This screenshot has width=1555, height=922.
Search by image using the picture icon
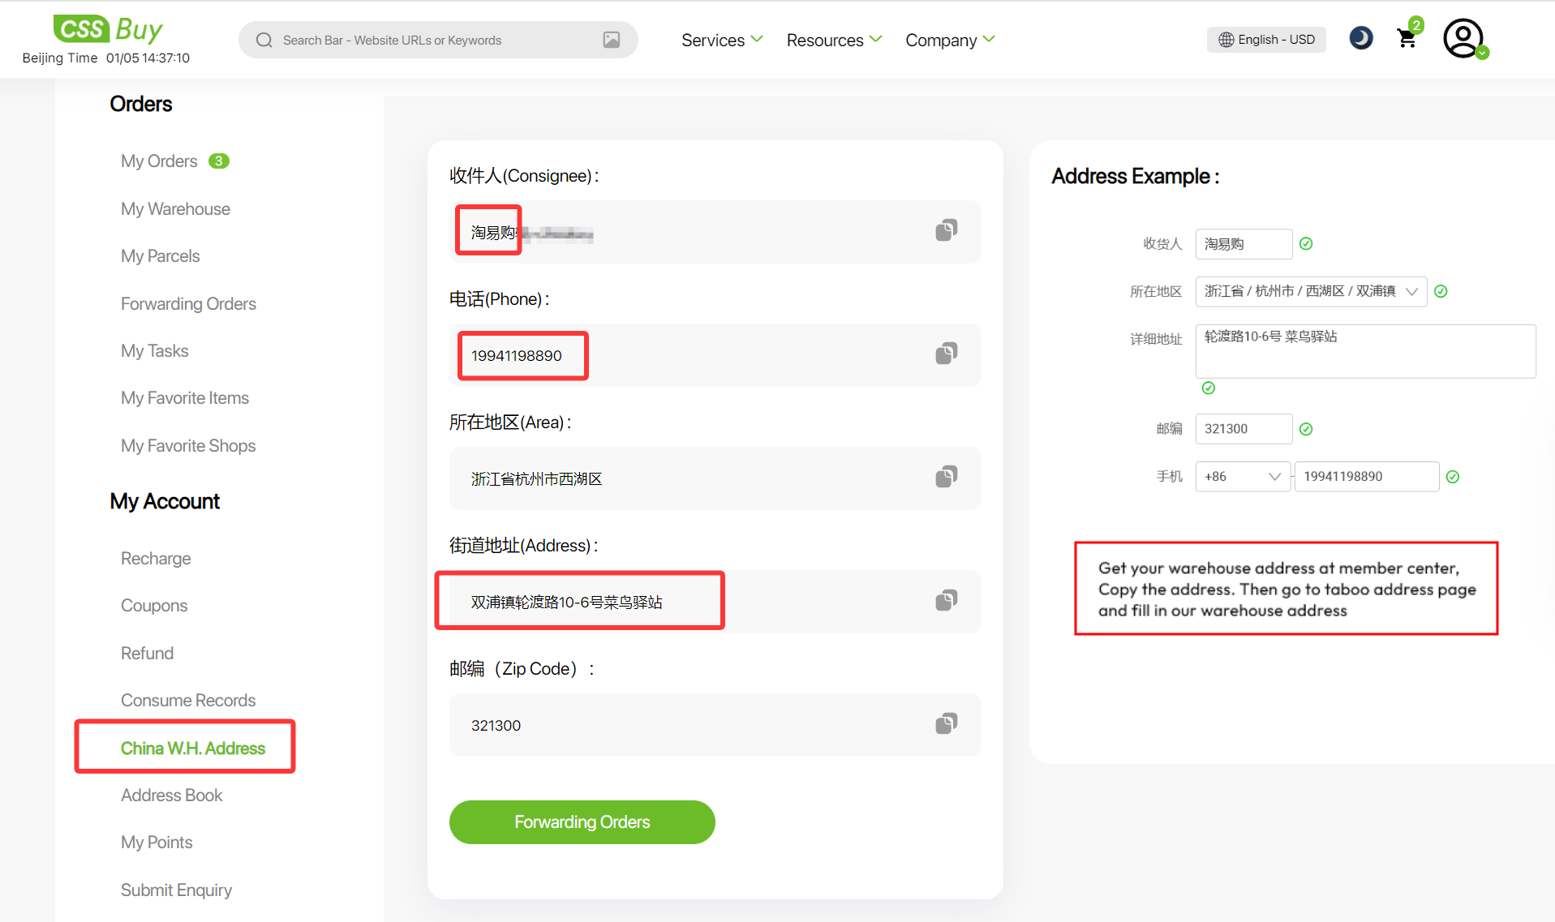[x=612, y=40]
